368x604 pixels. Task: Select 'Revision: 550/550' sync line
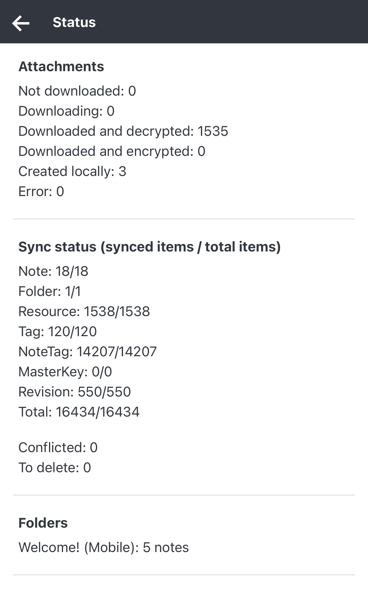pos(74,392)
